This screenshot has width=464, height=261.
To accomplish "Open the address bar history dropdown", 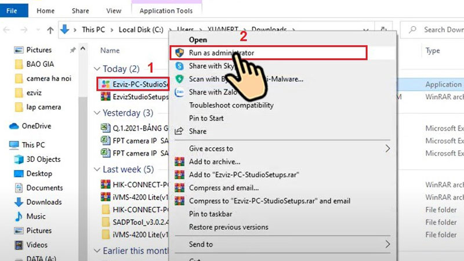I will coord(366,30).
